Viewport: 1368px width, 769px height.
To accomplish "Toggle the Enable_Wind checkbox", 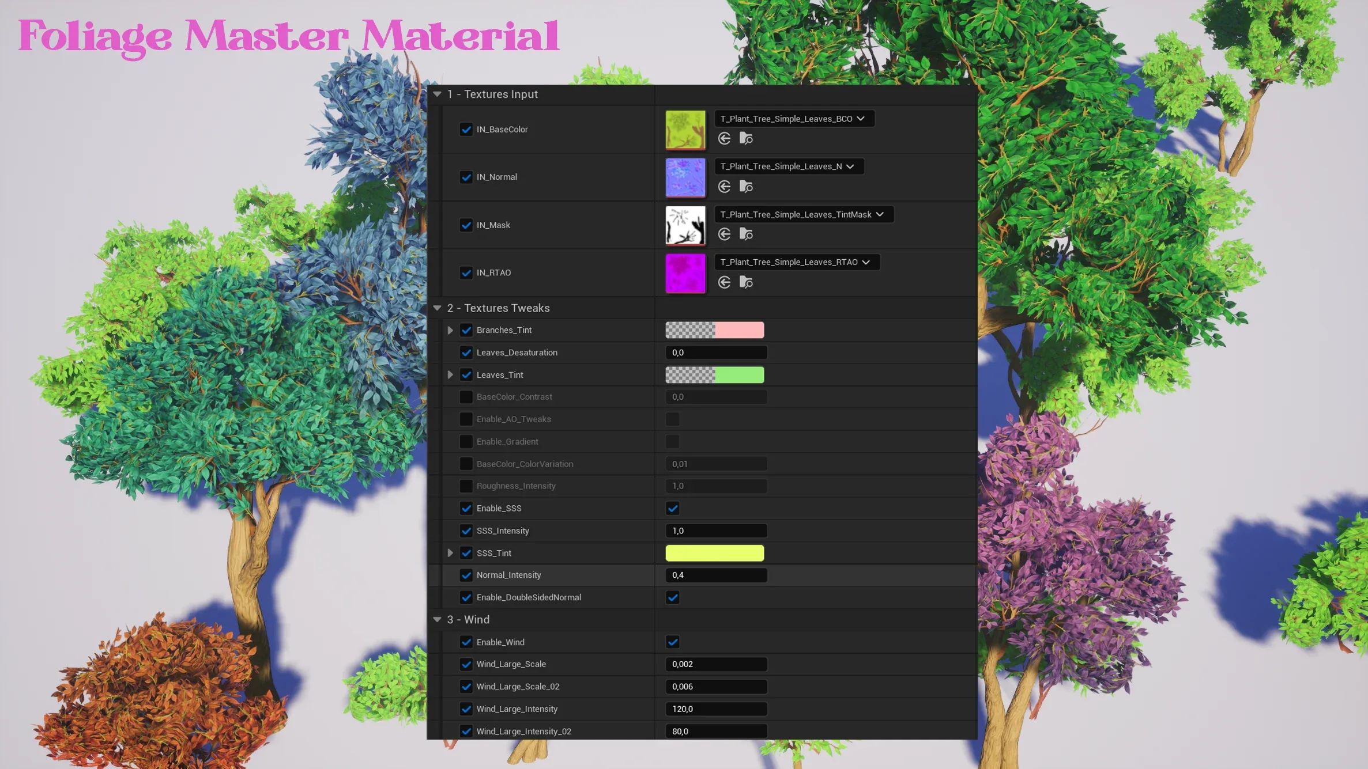I will coord(673,642).
